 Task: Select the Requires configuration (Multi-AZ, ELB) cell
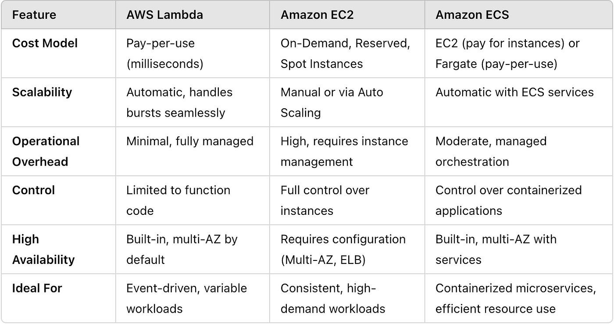click(343, 249)
